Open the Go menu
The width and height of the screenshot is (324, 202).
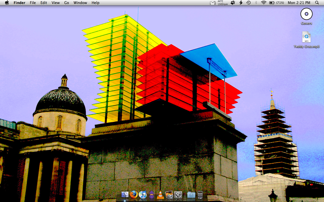(67, 3)
